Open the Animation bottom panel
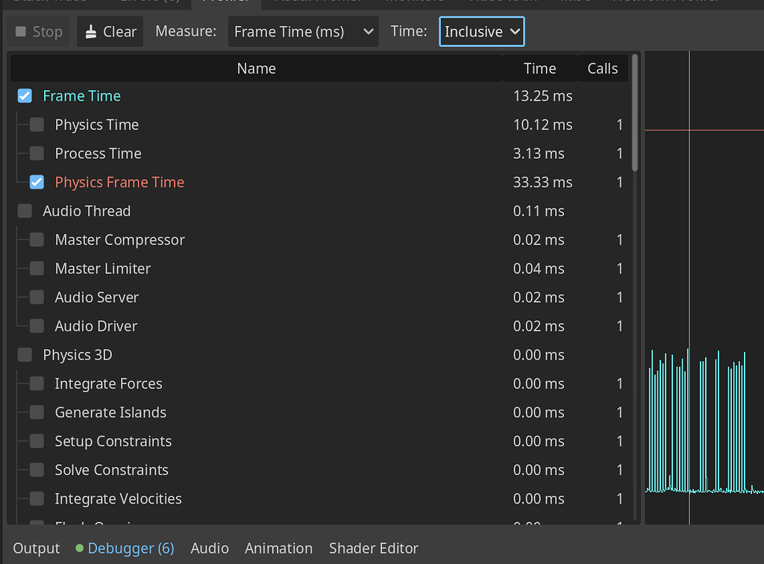 [278, 548]
